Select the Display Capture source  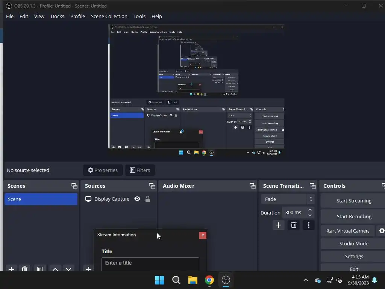(112, 199)
